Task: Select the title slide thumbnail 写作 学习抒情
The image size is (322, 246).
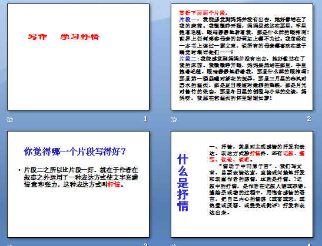Action: [x=78, y=57]
